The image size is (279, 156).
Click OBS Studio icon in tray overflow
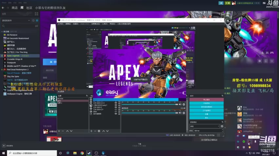coord(249,141)
